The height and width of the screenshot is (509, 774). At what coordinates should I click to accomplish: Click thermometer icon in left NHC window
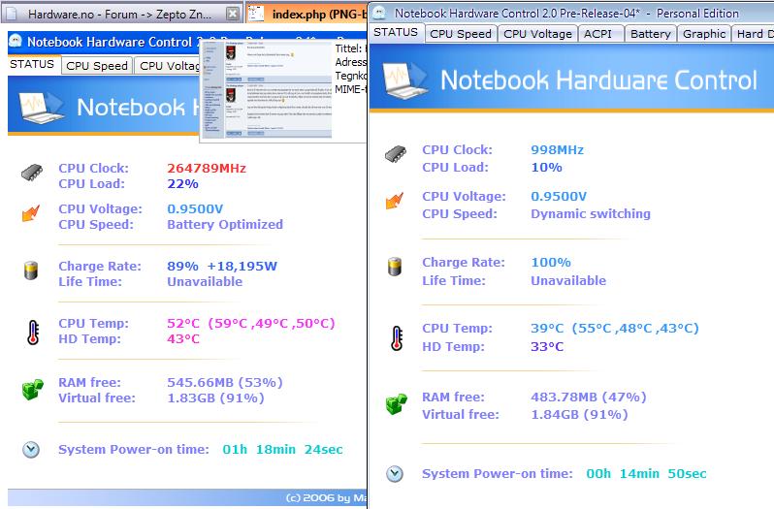click(33, 332)
